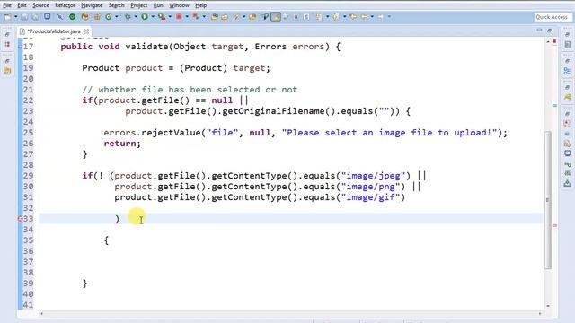Click the comment text on line 21
The width and height of the screenshot is (575, 323).
(190, 90)
